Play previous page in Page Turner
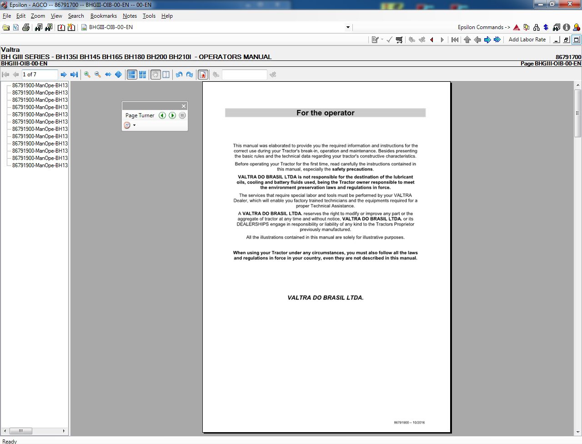The image size is (582, 444). pyautogui.click(x=162, y=115)
